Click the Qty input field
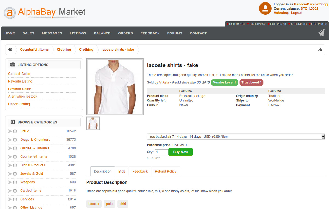The image size is (329, 209). pyautogui.click(x=162, y=152)
